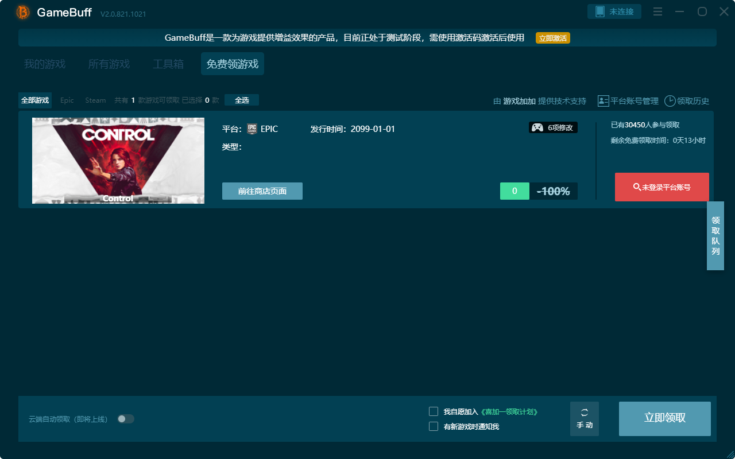
Task: Click the gamepad icon on 6项修改 badge
Action: click(x=536, y=127)
